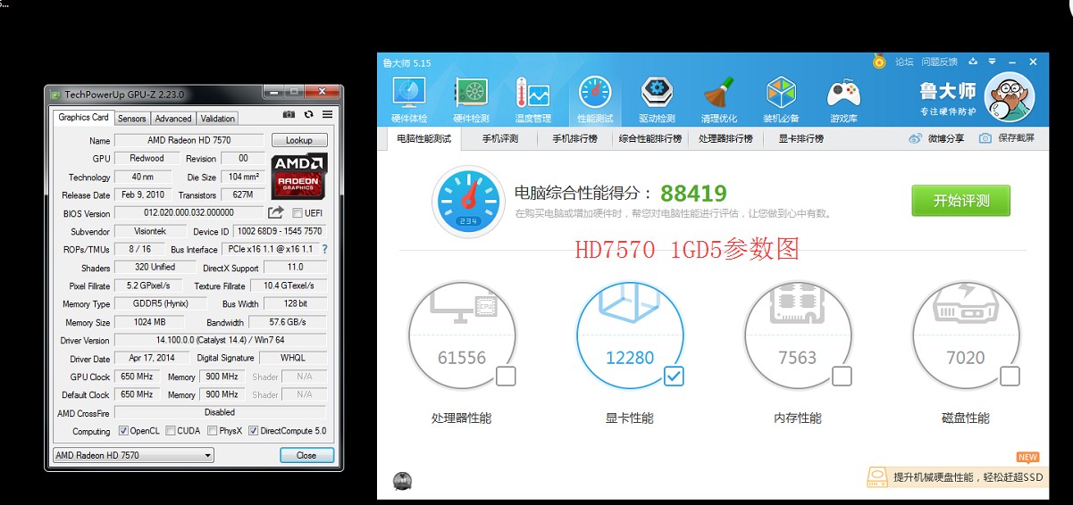Select the 电脑性能测试 tab

pos(424,138)
